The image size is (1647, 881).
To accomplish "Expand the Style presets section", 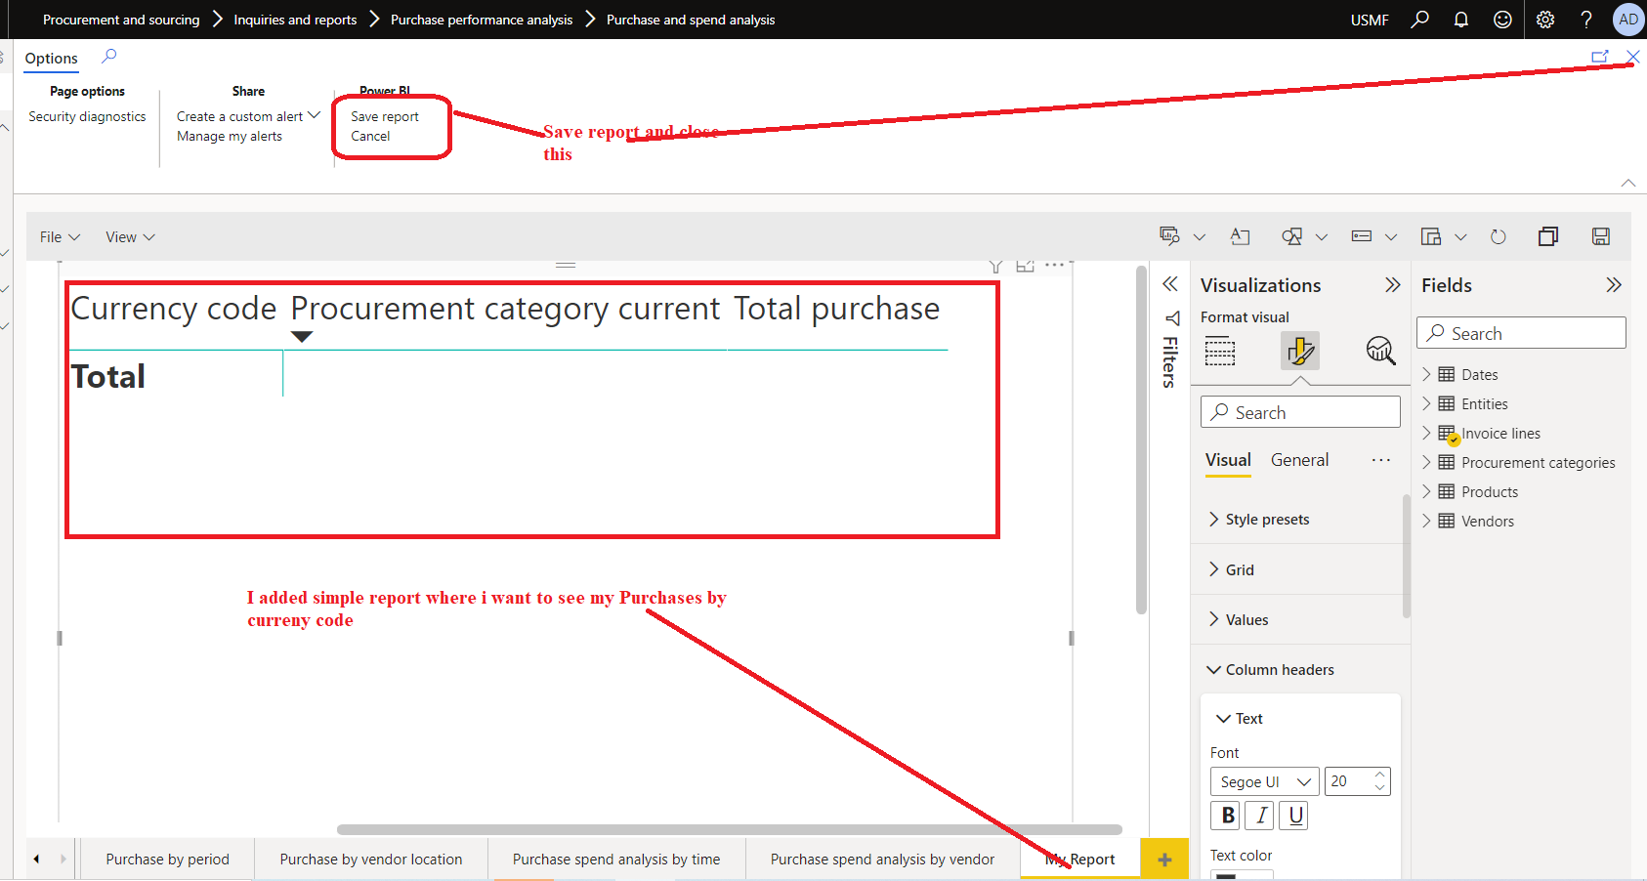I will coord(1267,519).
